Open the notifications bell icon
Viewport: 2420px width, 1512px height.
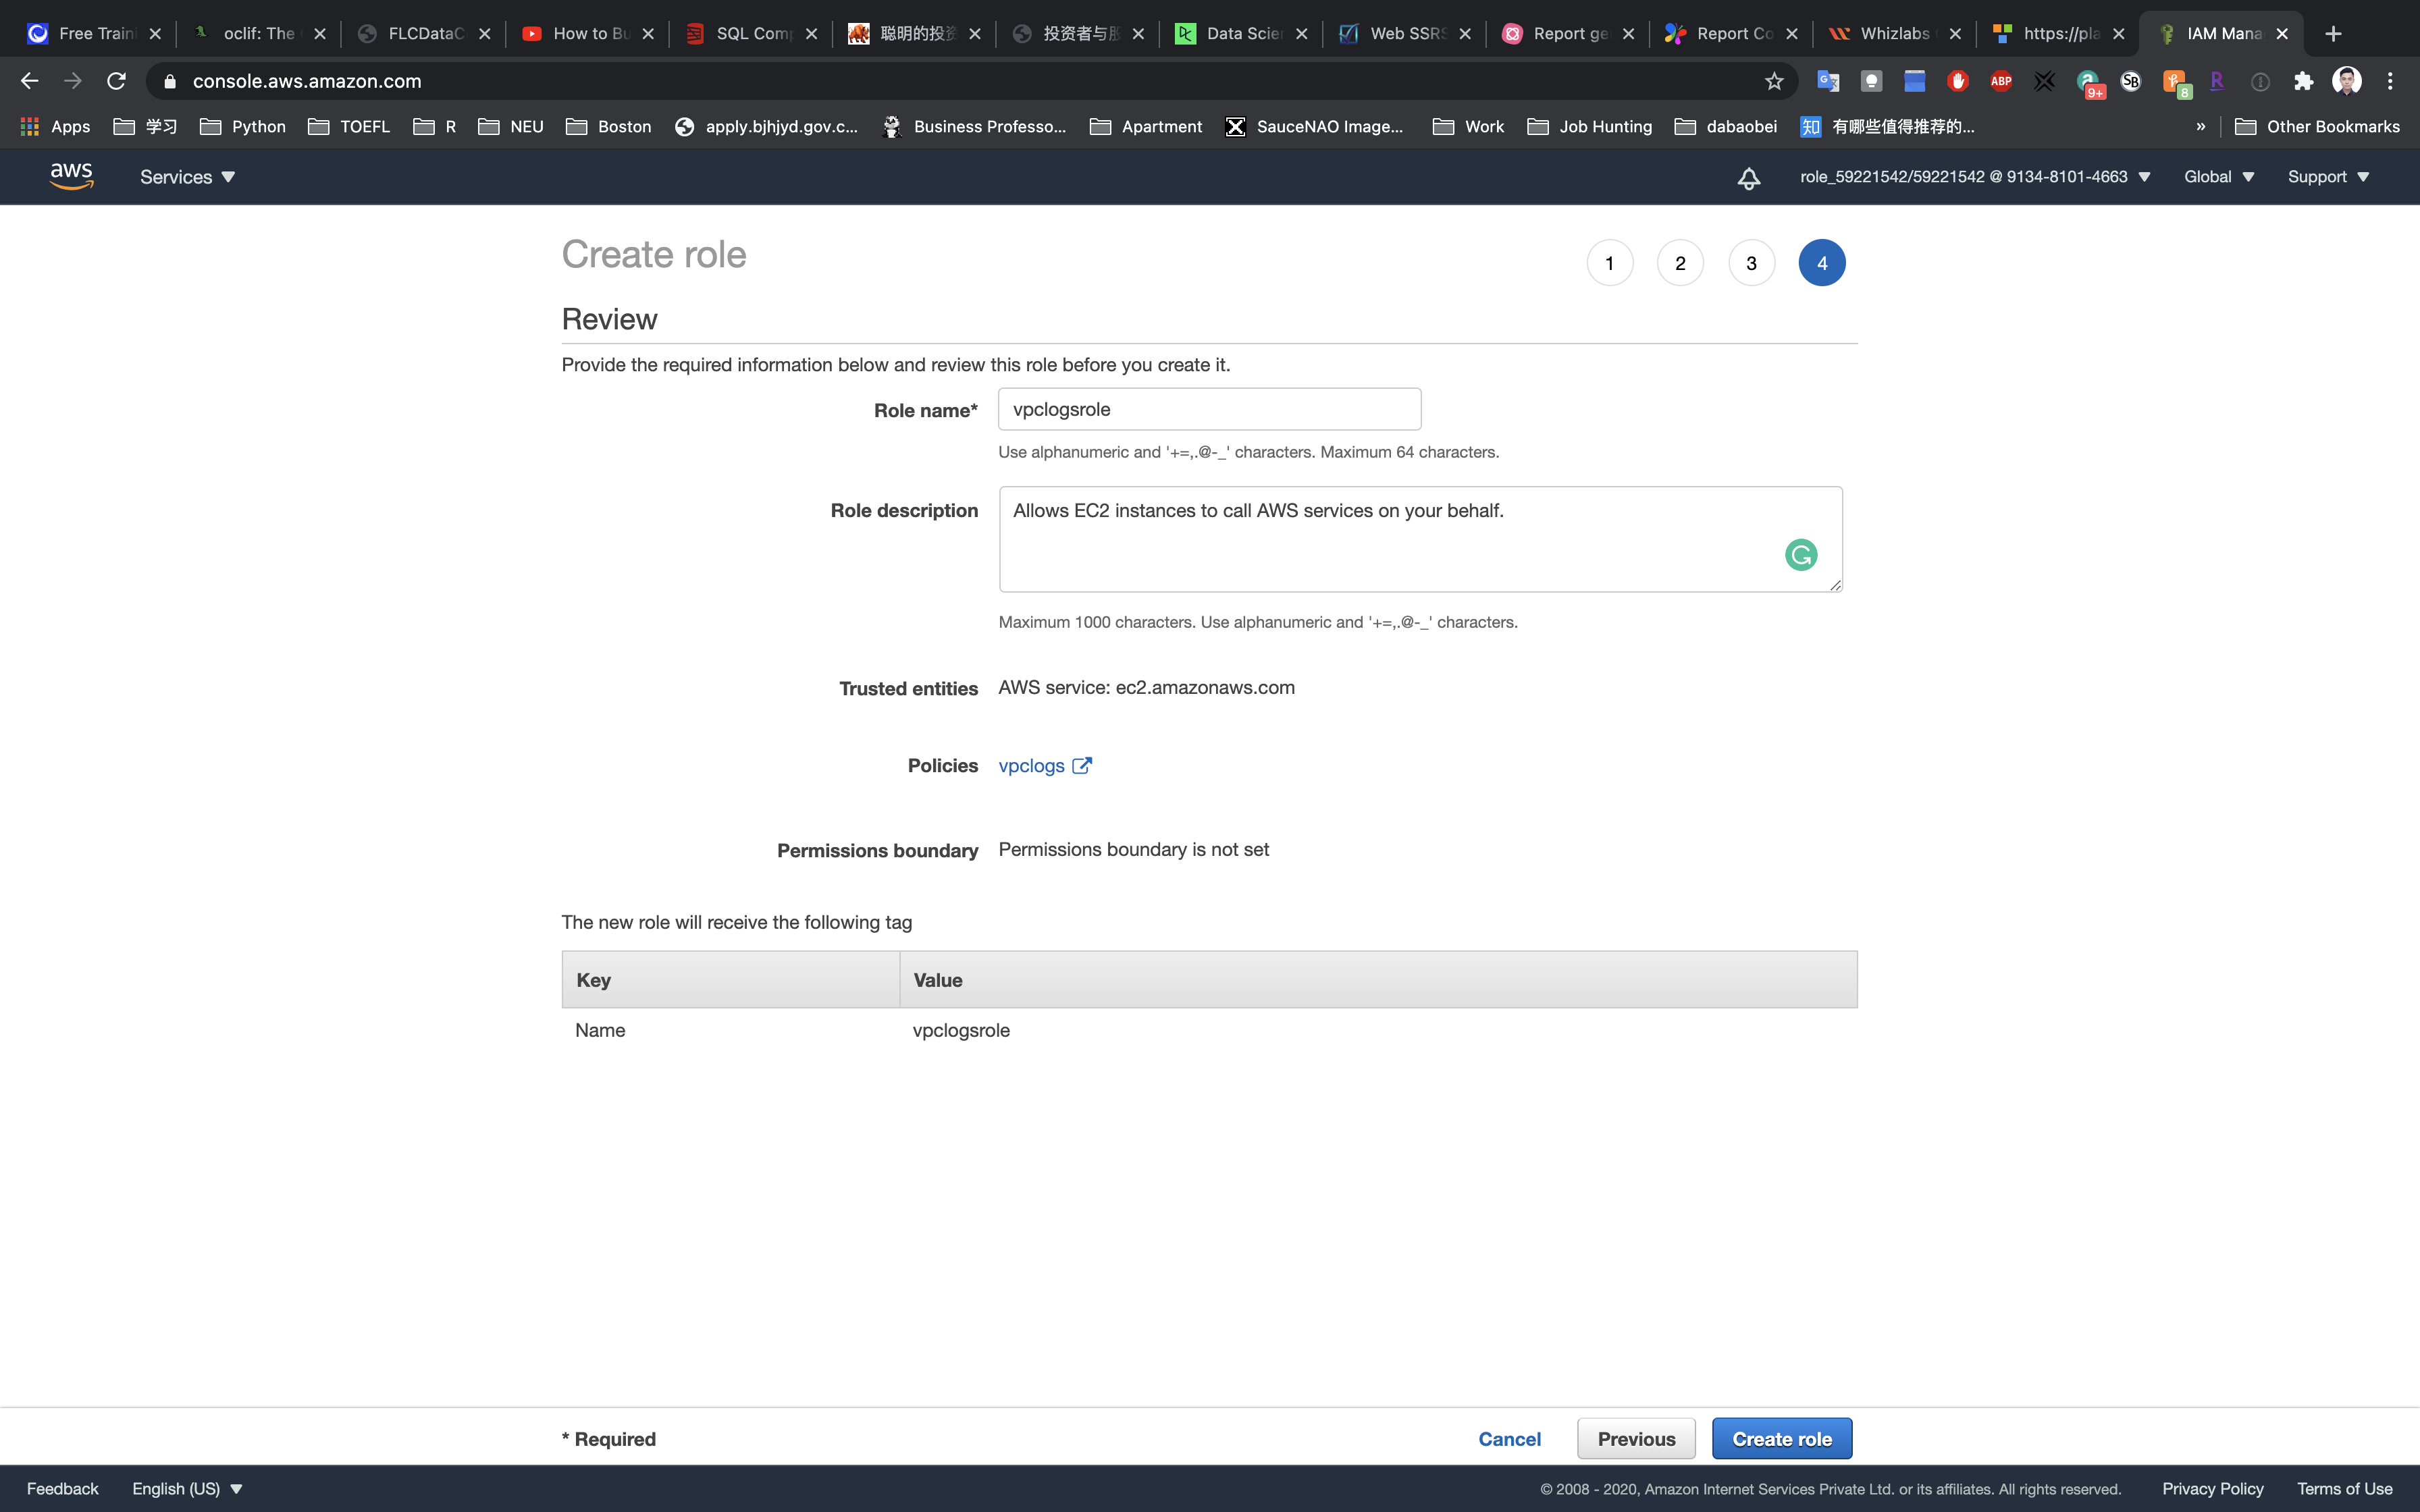click(1748, 178)
